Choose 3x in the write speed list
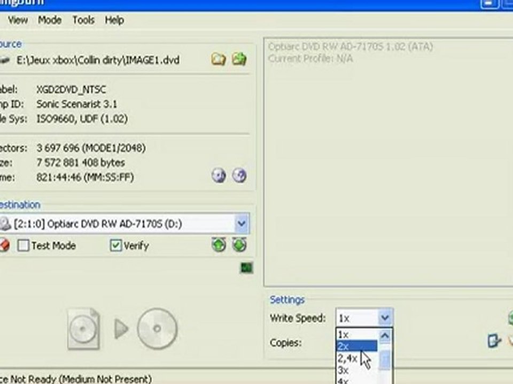The image size is (513, 384). click(357, 370)
